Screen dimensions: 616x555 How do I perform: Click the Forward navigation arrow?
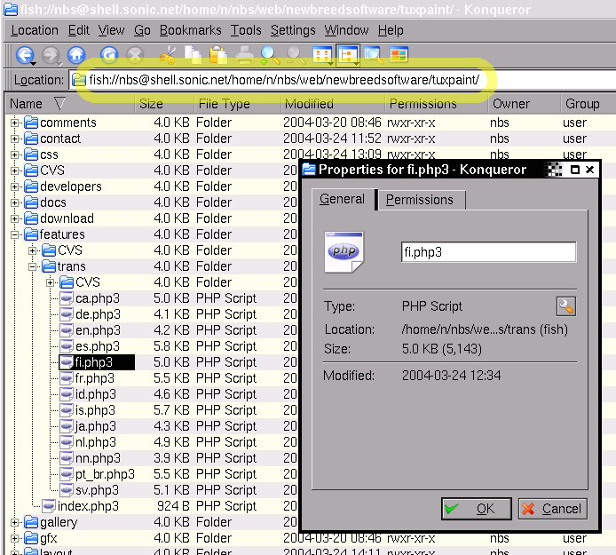point(51,55)
